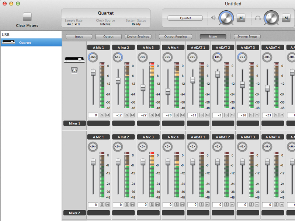Viewport: 295px width, 221px height.
Task: Click A Inst 2 fader handle in Mixer 2
Action: [x=118, y=162]
